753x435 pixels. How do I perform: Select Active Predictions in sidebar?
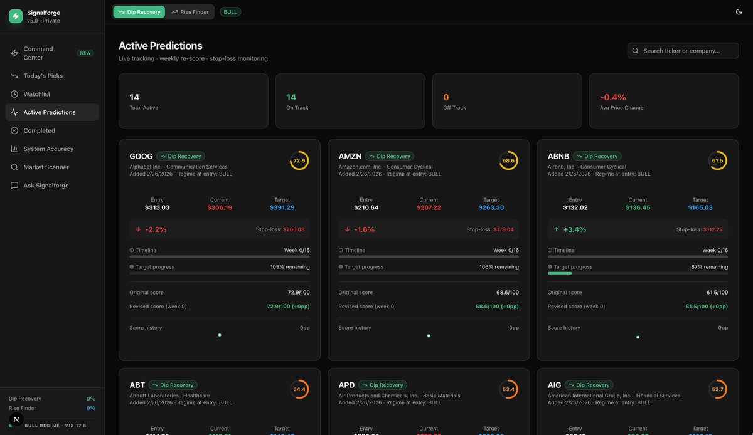[x=52, y=112]
